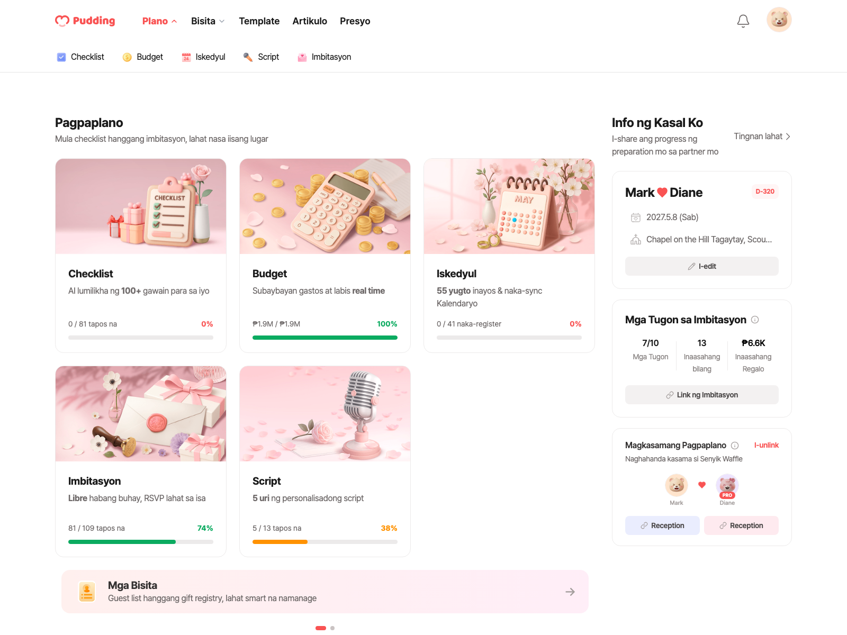The image size is (847, 635).
Task: Switch to the Budget tab
Action: coord(143,57)
